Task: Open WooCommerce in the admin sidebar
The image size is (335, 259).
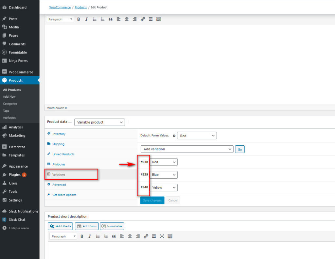Action: click(x=20, y=72)
